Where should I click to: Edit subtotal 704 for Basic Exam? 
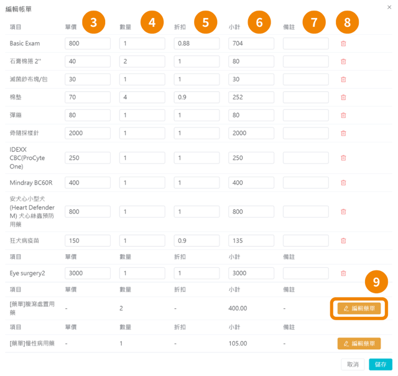(x=251, y=44)
